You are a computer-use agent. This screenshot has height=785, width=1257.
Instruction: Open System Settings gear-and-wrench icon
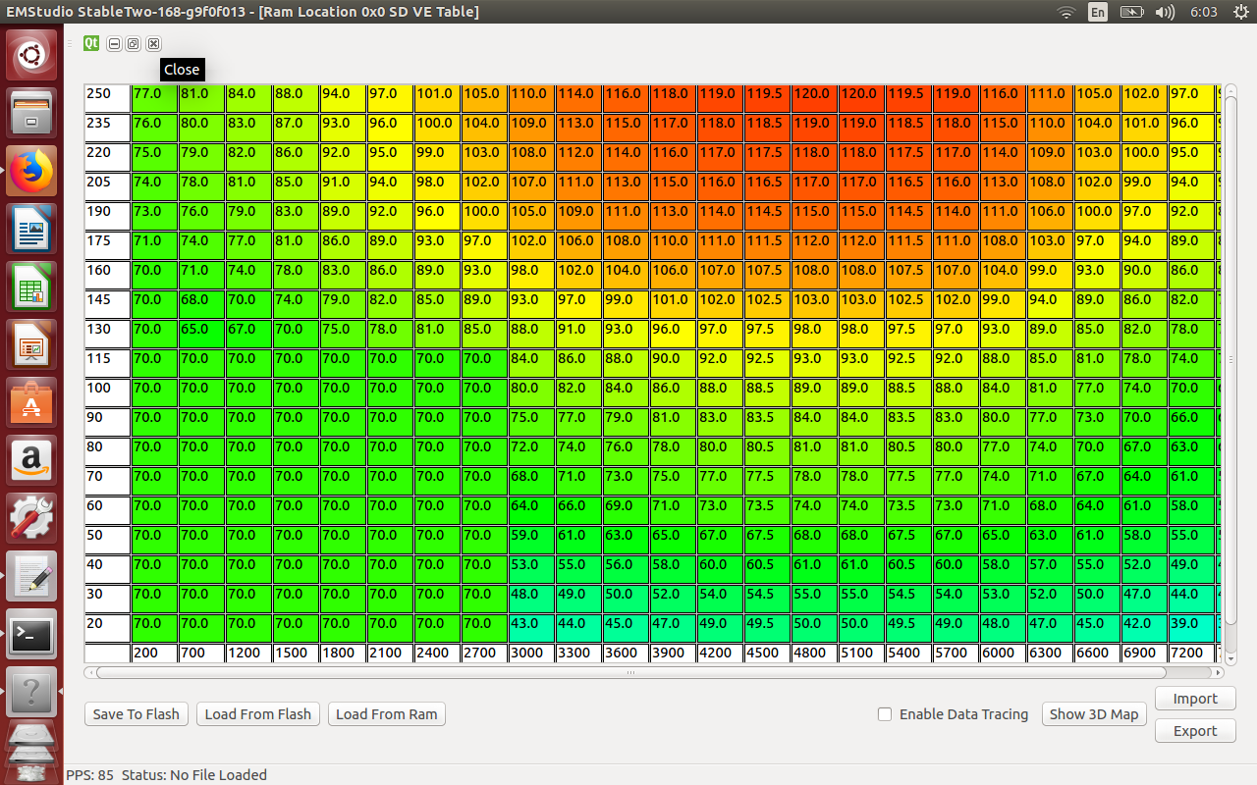31,518
